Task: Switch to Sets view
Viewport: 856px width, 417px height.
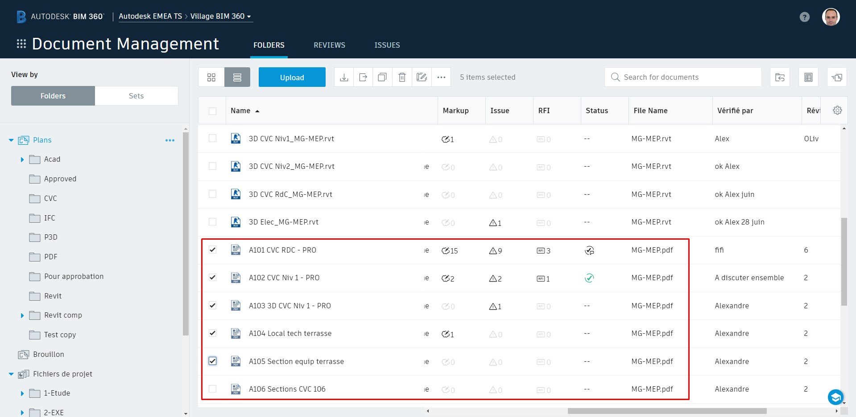Action: click(x=136, y=95)
